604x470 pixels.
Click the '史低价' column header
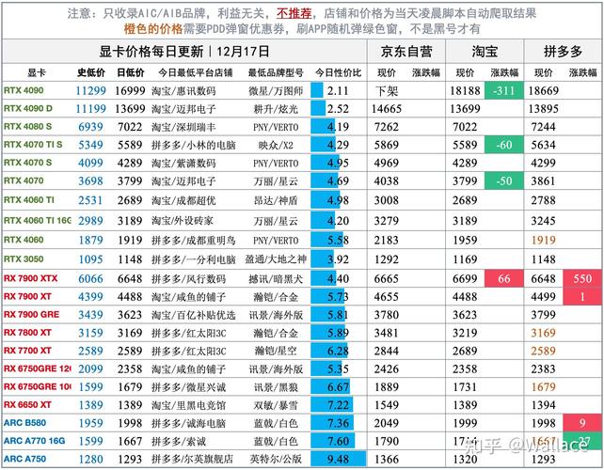coord(91,72)
